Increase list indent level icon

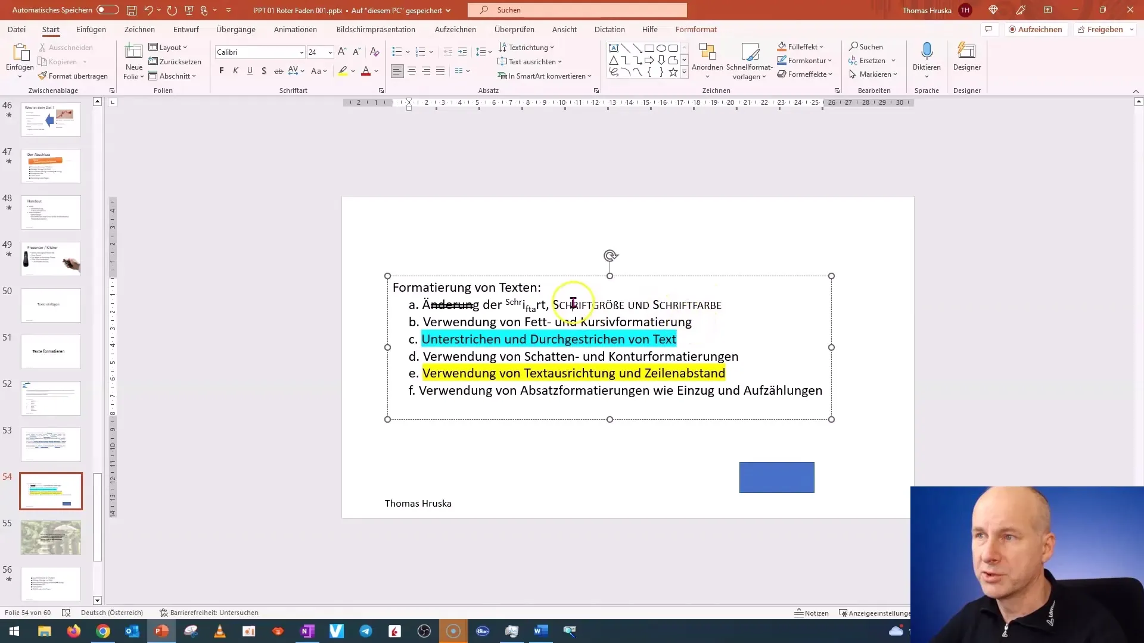[462, 52]
